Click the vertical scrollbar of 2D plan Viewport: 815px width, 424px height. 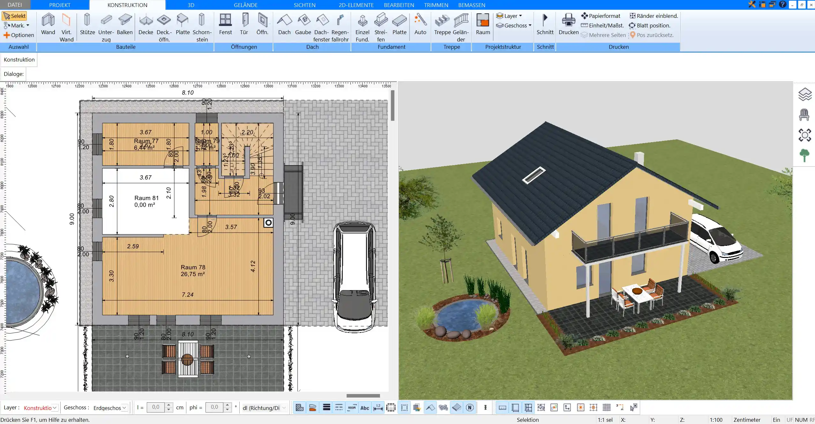pos(393,106)
